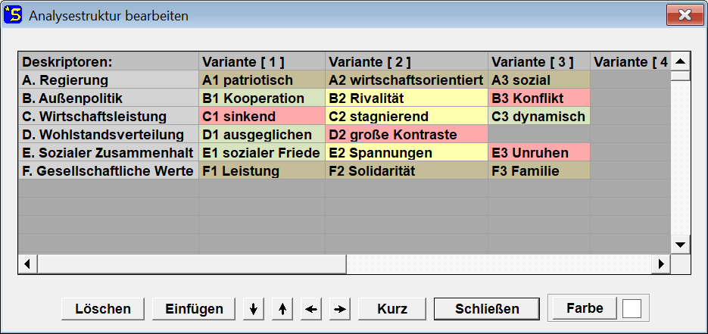
Task: Select the D2 große Kontraste variant cell
Action: point(407,135)
